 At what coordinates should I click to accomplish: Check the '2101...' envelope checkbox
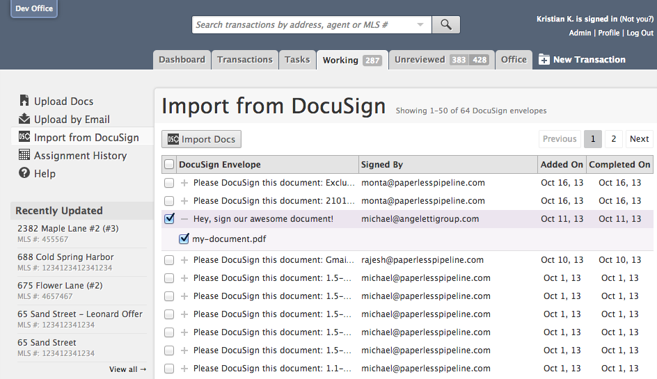tap(169, 201)
